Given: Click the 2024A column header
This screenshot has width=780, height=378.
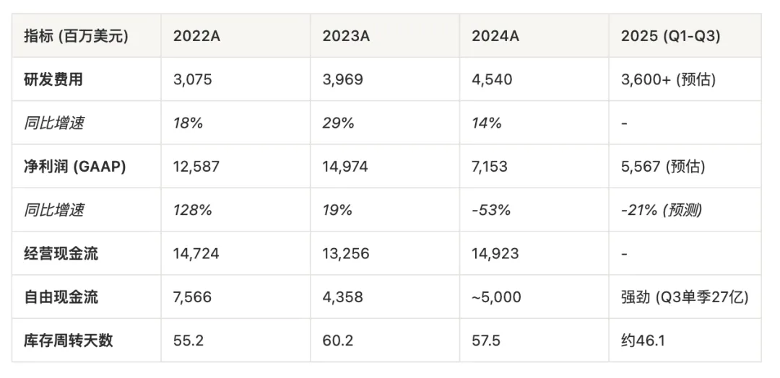Looking at the screenshot, I should tap(495, 36).
